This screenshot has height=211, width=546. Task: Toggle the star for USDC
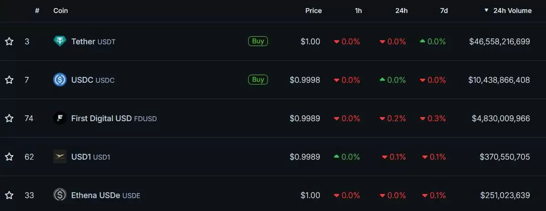[9, 80]
